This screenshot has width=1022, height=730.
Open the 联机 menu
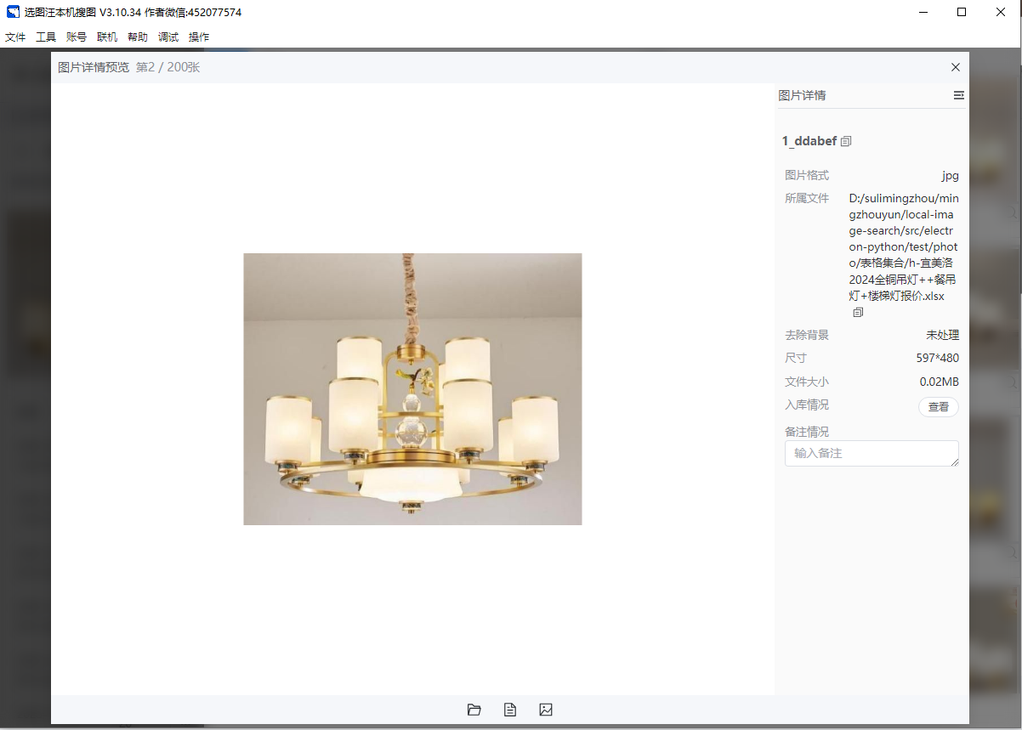107,37
